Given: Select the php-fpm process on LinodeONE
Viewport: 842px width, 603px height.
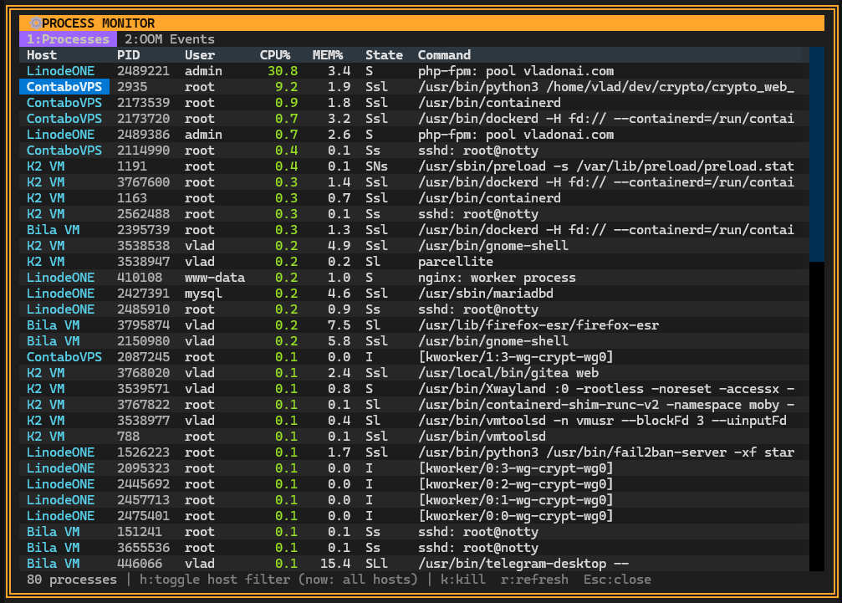Looking at the screenshot, I should [334, 70].
